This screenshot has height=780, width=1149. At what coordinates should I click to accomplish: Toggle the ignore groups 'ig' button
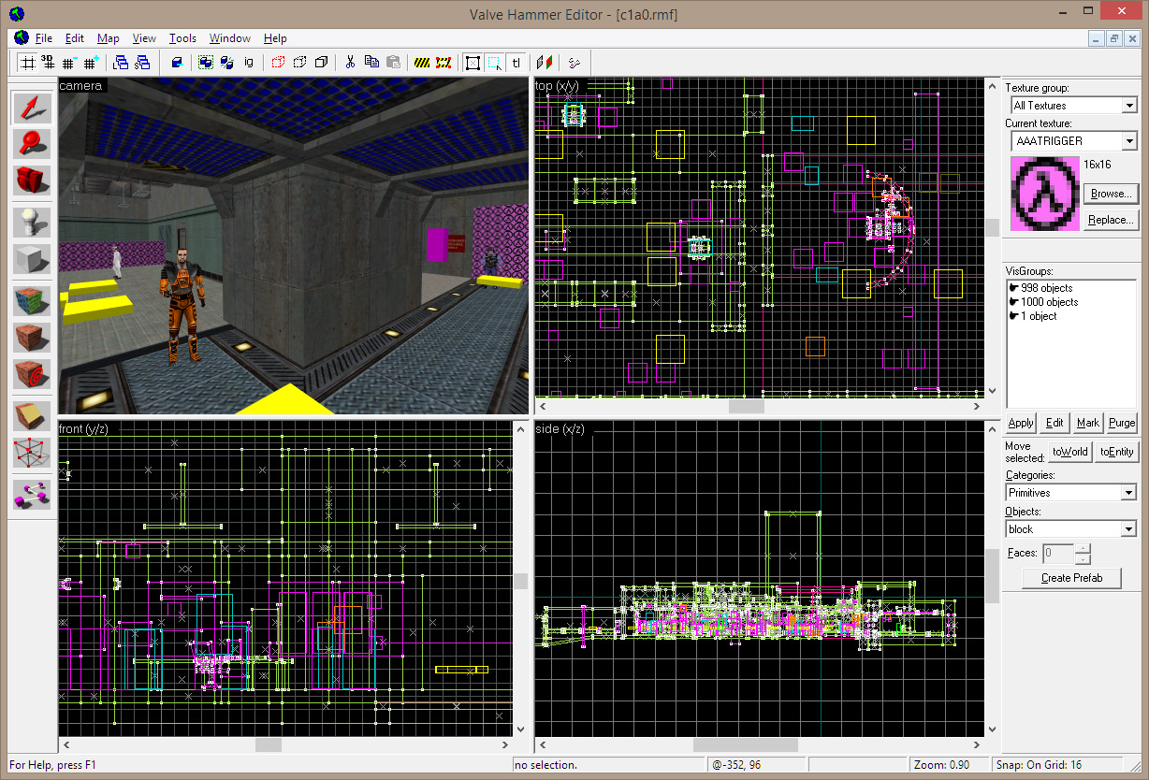coord(249,63)
